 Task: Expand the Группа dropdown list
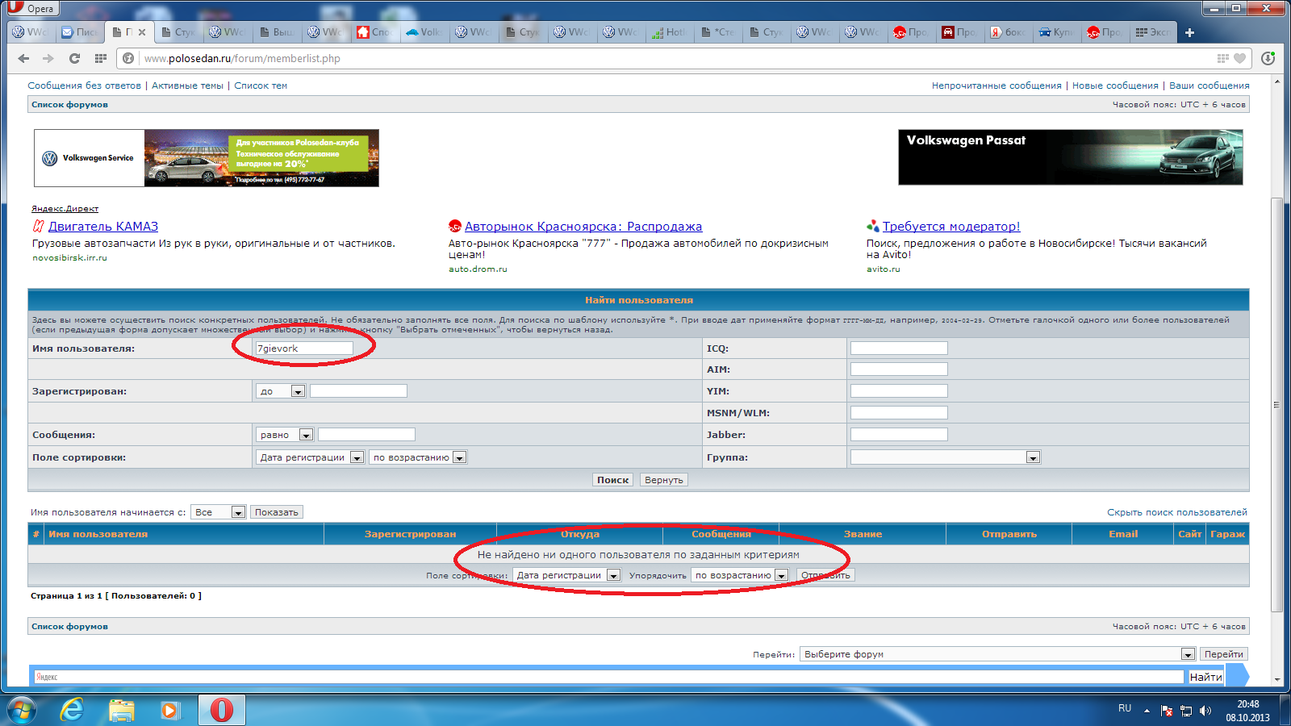[x=945, y=457]
